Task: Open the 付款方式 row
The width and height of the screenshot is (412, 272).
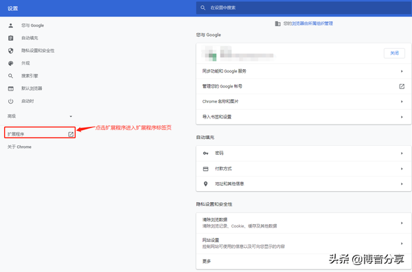Action: click(x=304, y=169)
